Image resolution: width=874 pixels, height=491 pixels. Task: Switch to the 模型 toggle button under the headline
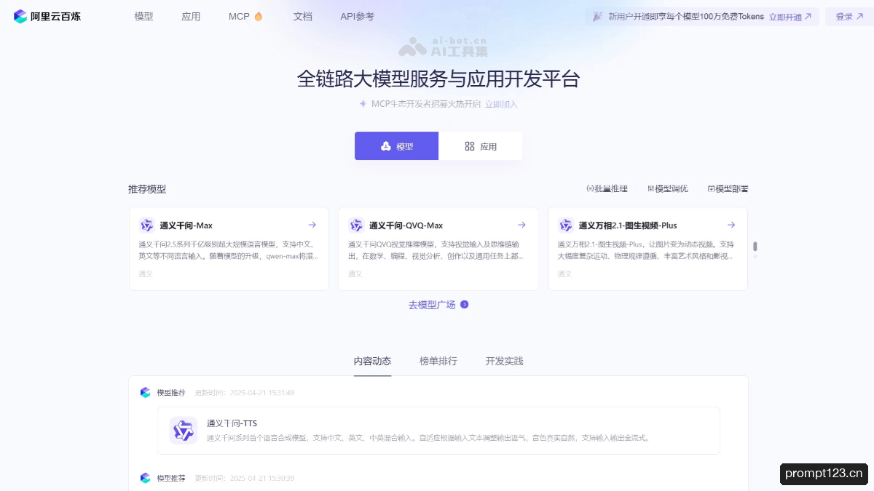tap(397, 146)
